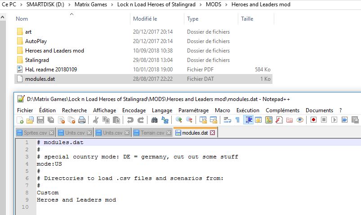Click the Stop macro recording icon
The height and width of the screenshot is (215, 361).
coord(324,120)
